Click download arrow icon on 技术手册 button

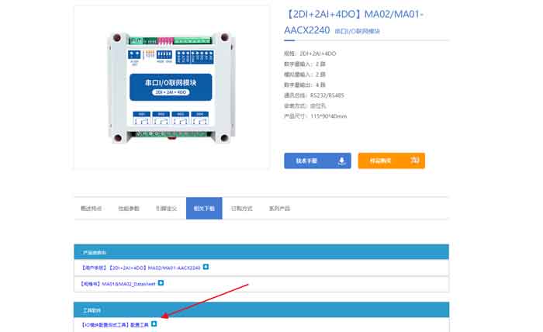click(341, 161)
